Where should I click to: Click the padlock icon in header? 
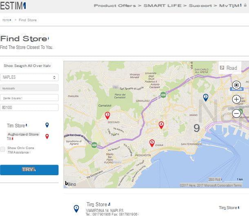(x=245, y=5)
